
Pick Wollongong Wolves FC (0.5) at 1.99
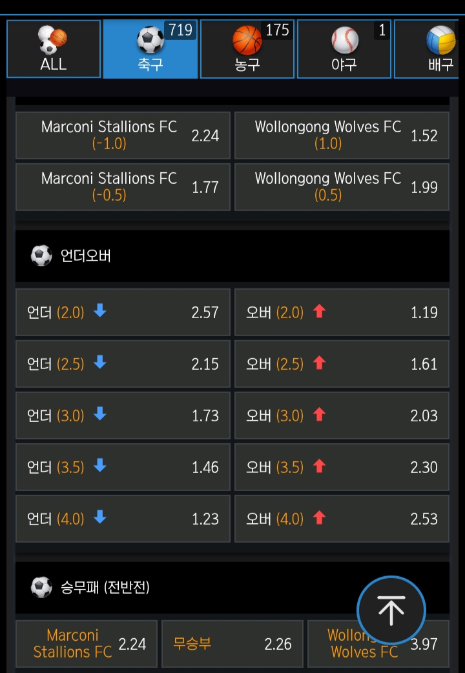coord(342,187)
